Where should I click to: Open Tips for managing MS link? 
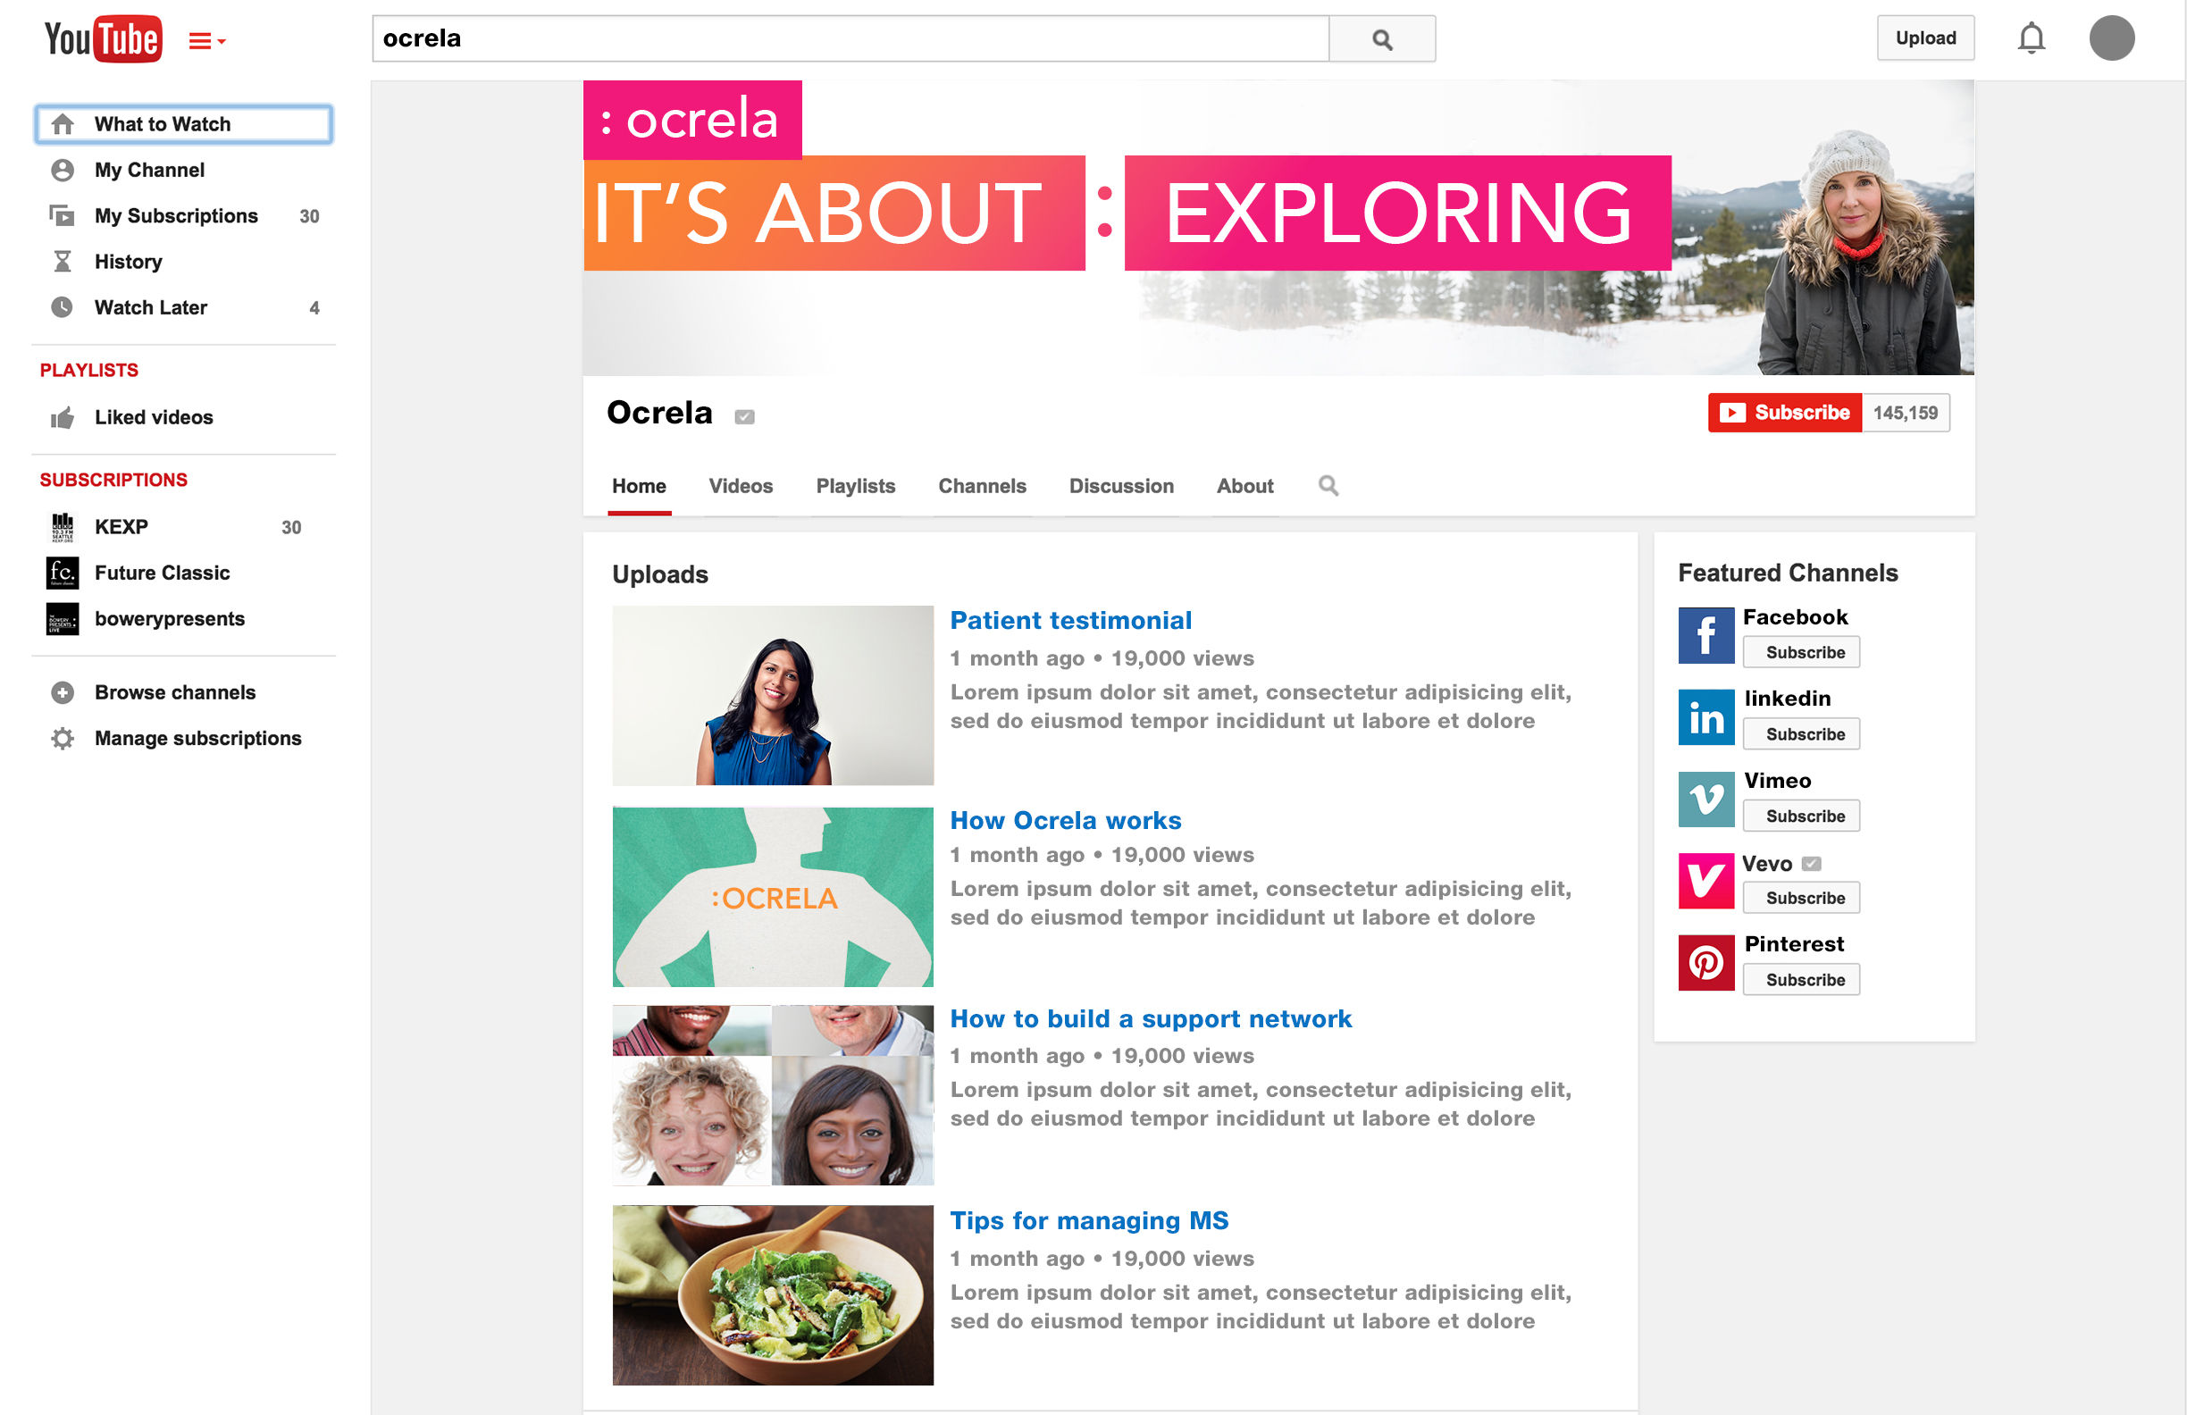click(x=1089, y=1221)
